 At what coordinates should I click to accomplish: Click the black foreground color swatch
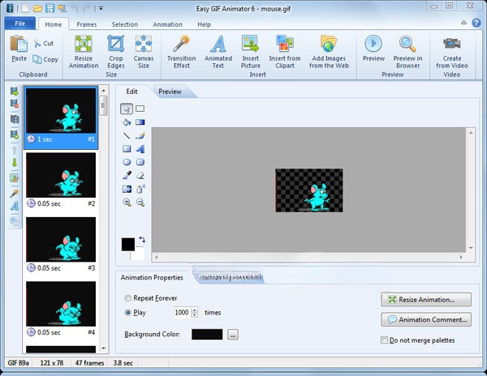(x=128, y=244)
